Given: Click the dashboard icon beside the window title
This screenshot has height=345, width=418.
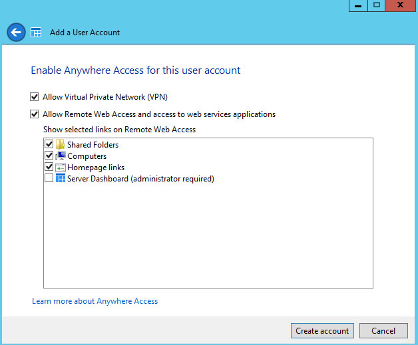Looking at the screenshot, I should point(37,33).
